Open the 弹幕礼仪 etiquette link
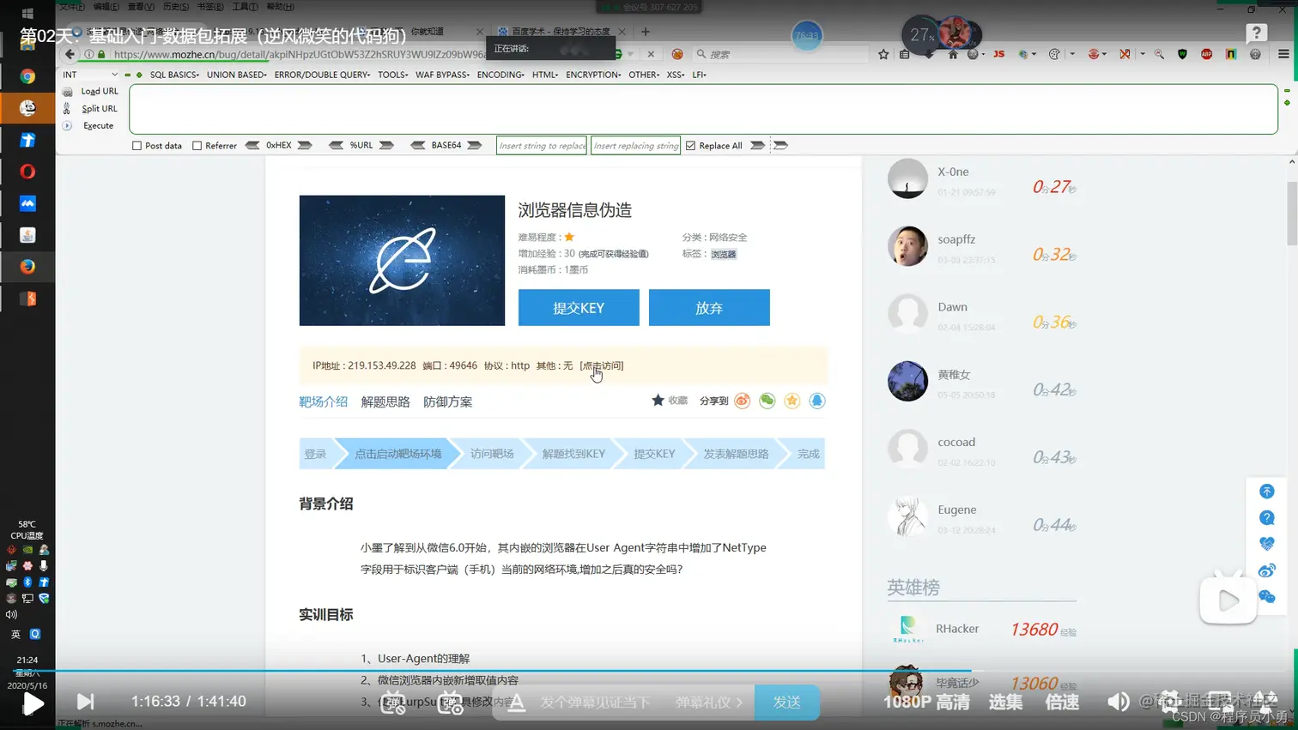Screen dimensions: 1298x730 (x=709, y=703)
